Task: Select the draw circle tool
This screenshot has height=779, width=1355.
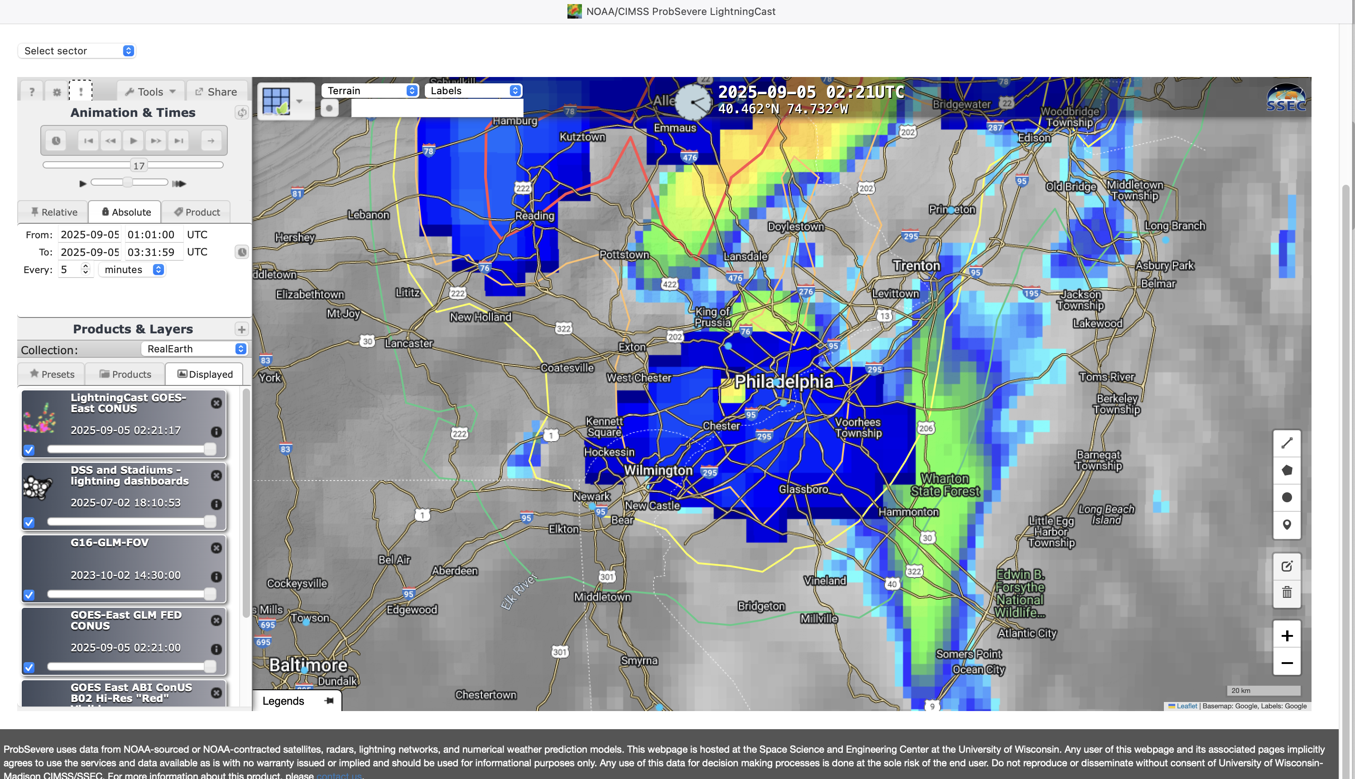Action: (x=1287, y=498)
